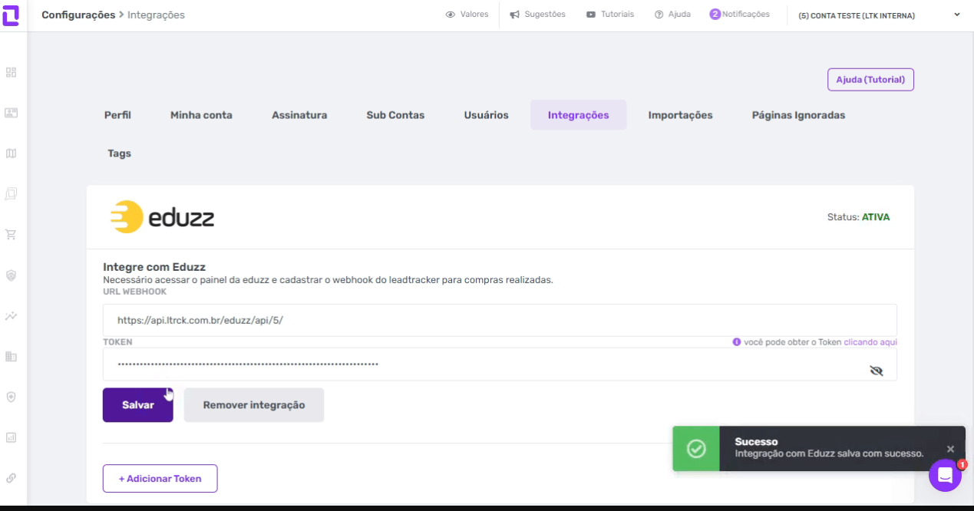Screen dimensions: 974x511
Task: Open the trend line chart icon in sidebar
Action: coord(11,315)
